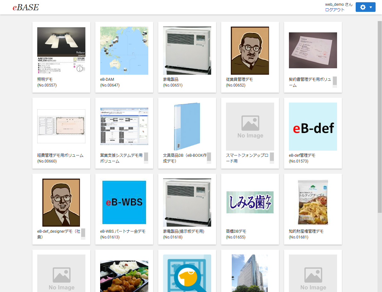Open the 照明デモ lighting thumbnail
Viewport: 382px width, 292px height.
[61, 50]
